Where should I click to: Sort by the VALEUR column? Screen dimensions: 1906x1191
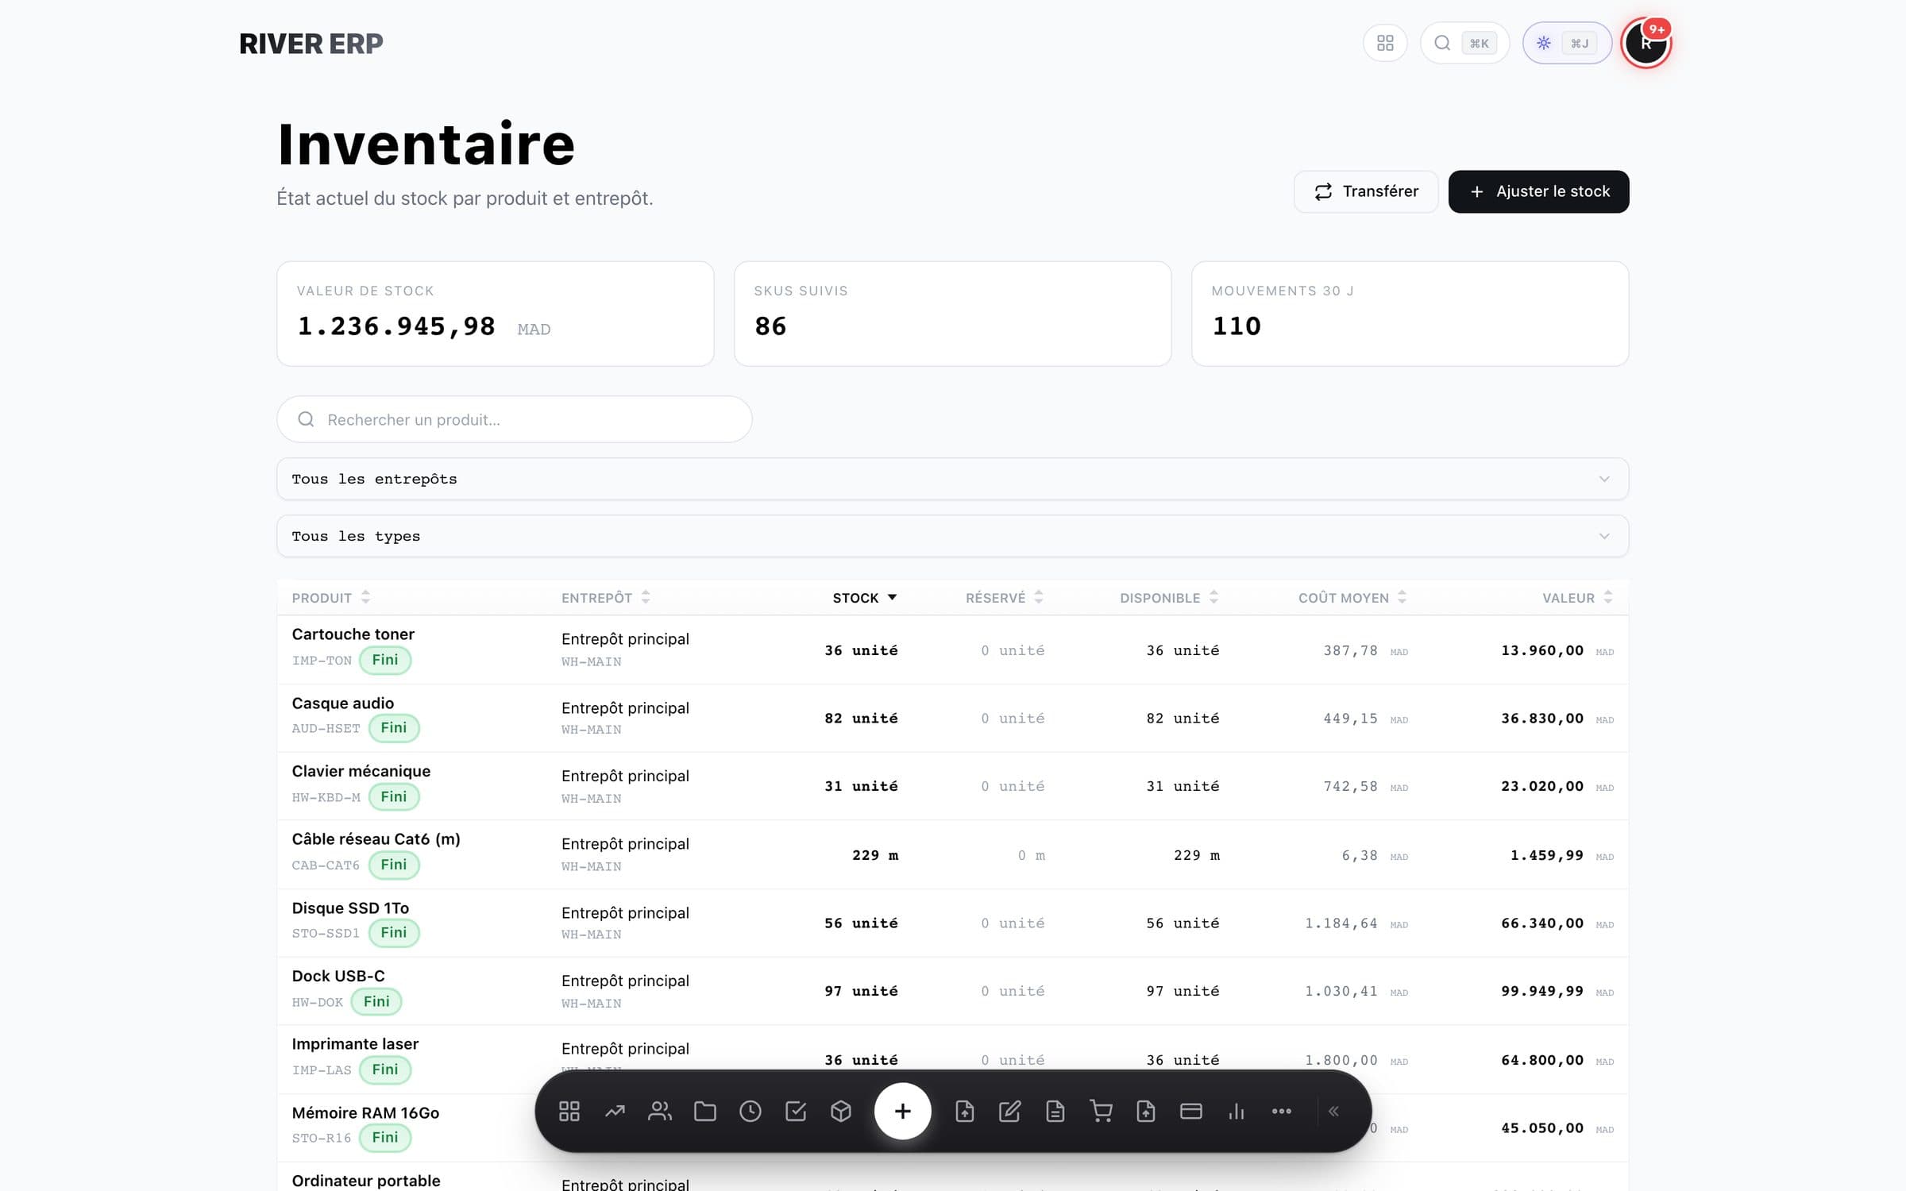point(1577,597)
